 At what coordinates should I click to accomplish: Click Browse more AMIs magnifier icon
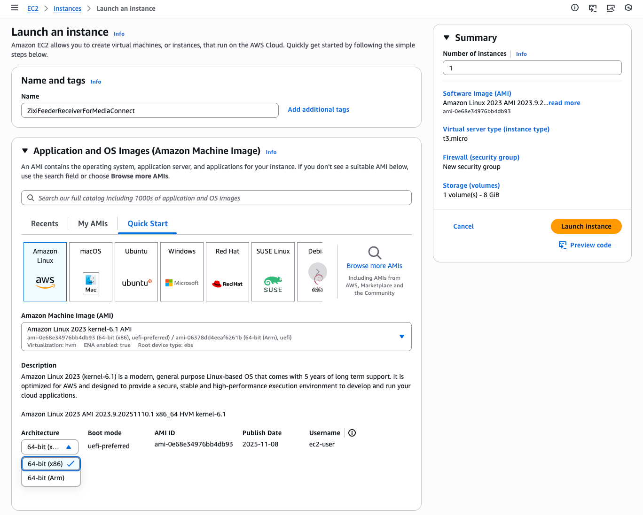(374, 253)
